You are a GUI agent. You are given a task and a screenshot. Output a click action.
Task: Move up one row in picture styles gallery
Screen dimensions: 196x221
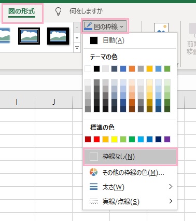(77, 27)
